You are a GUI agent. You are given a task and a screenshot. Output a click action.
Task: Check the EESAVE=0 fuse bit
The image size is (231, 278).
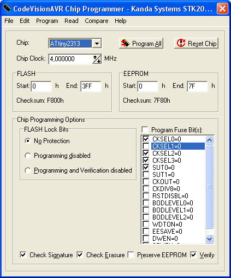click(x=146, y=231)
